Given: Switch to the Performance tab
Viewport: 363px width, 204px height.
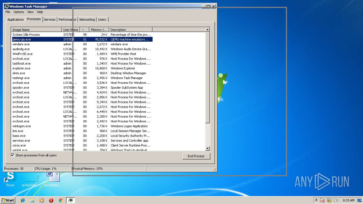Looking at the screenshot, I should pos(67,20).
